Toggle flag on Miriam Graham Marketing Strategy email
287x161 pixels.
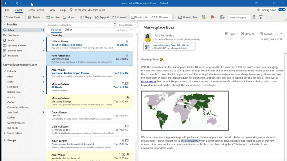coord(128,98)
